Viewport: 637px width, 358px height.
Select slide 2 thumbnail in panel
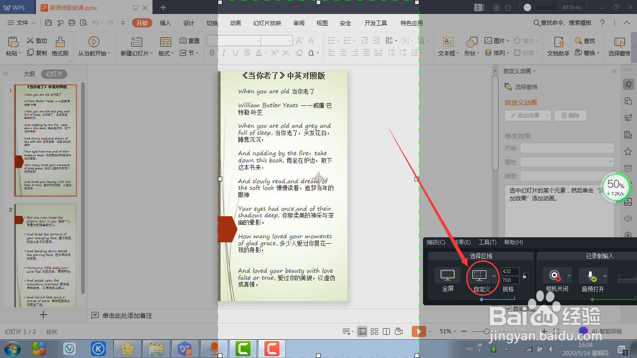pyautogui.click(x=45, y=255)
